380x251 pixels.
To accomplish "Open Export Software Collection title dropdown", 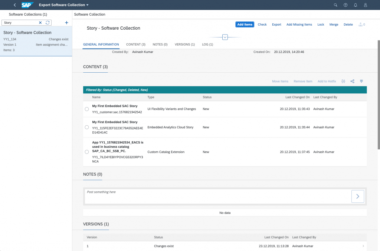I will (64, 5).
